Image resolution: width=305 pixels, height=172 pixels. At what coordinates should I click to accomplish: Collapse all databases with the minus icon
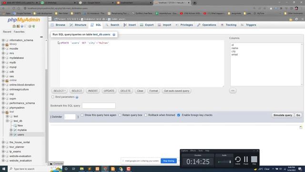(x=41, y=37)
